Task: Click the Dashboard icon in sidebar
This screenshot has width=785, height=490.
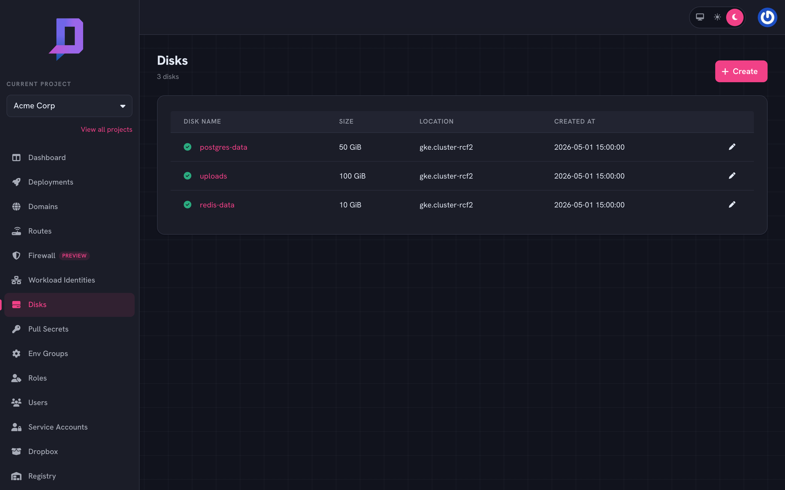Action: [x=16, y=158]
